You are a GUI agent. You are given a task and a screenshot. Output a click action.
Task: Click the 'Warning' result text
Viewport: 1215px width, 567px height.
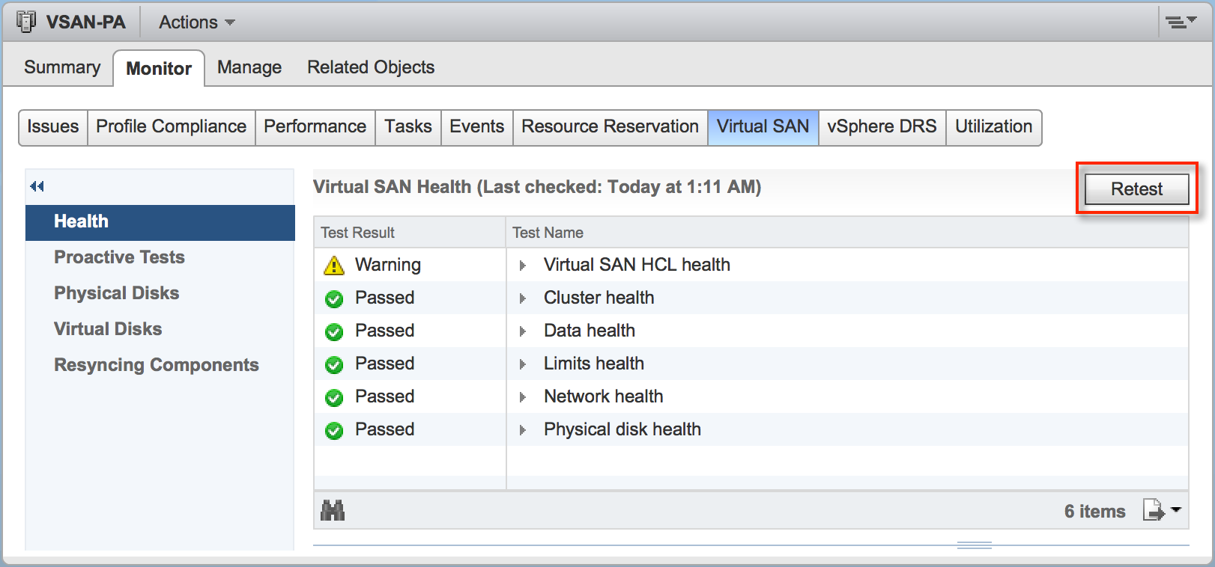coord(388,265)
